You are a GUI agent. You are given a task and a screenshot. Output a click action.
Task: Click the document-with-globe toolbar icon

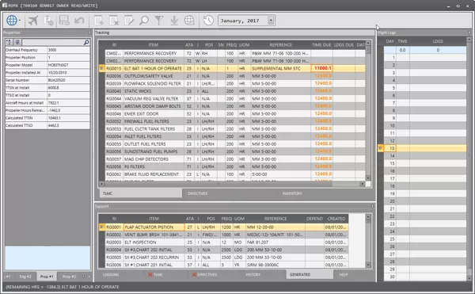click(x=48, y=21)
